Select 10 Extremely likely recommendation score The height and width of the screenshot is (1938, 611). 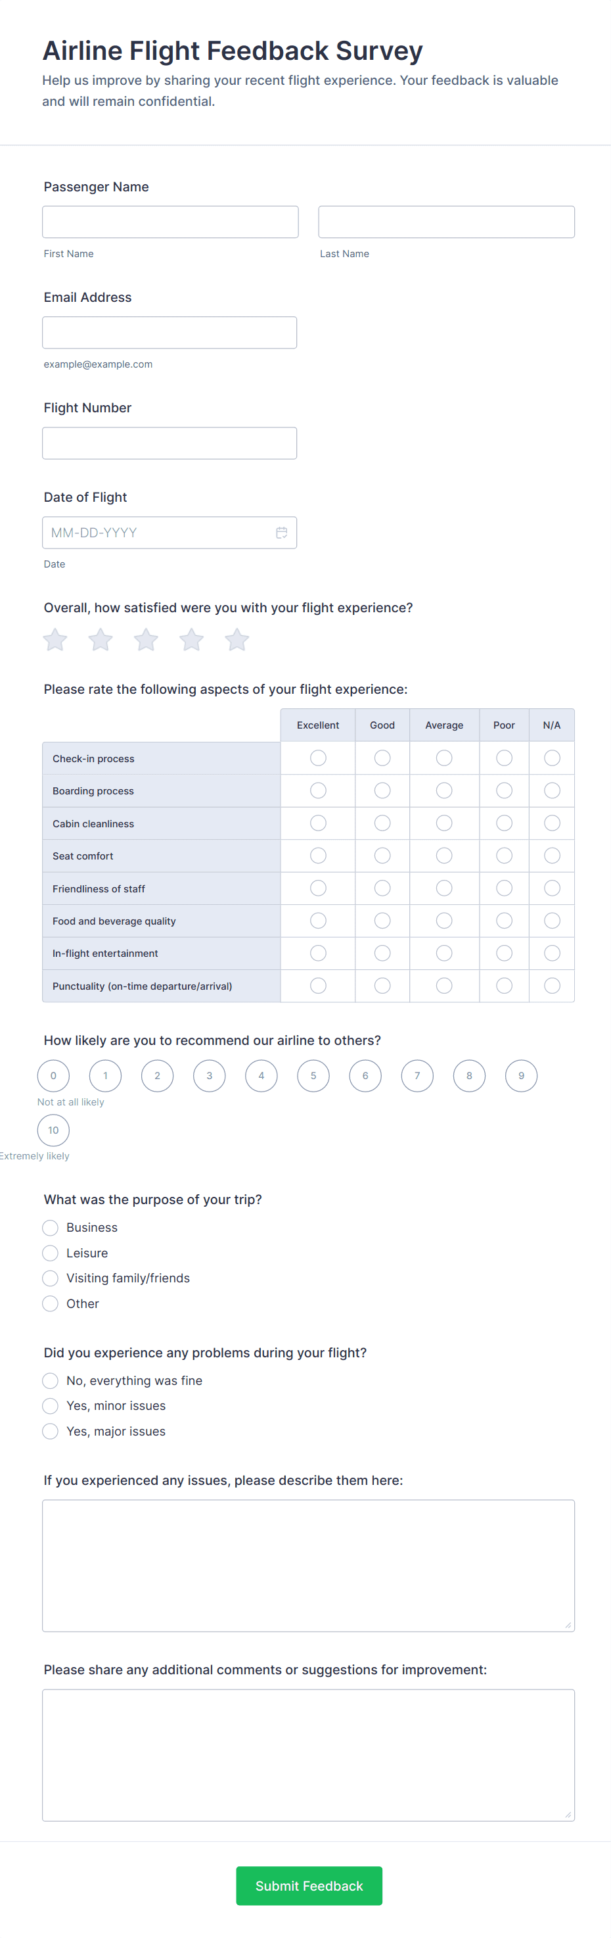53,1130
